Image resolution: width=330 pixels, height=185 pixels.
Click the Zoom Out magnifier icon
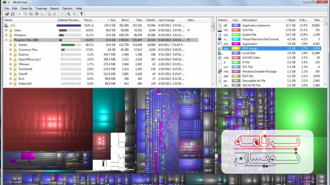point(74,14)
